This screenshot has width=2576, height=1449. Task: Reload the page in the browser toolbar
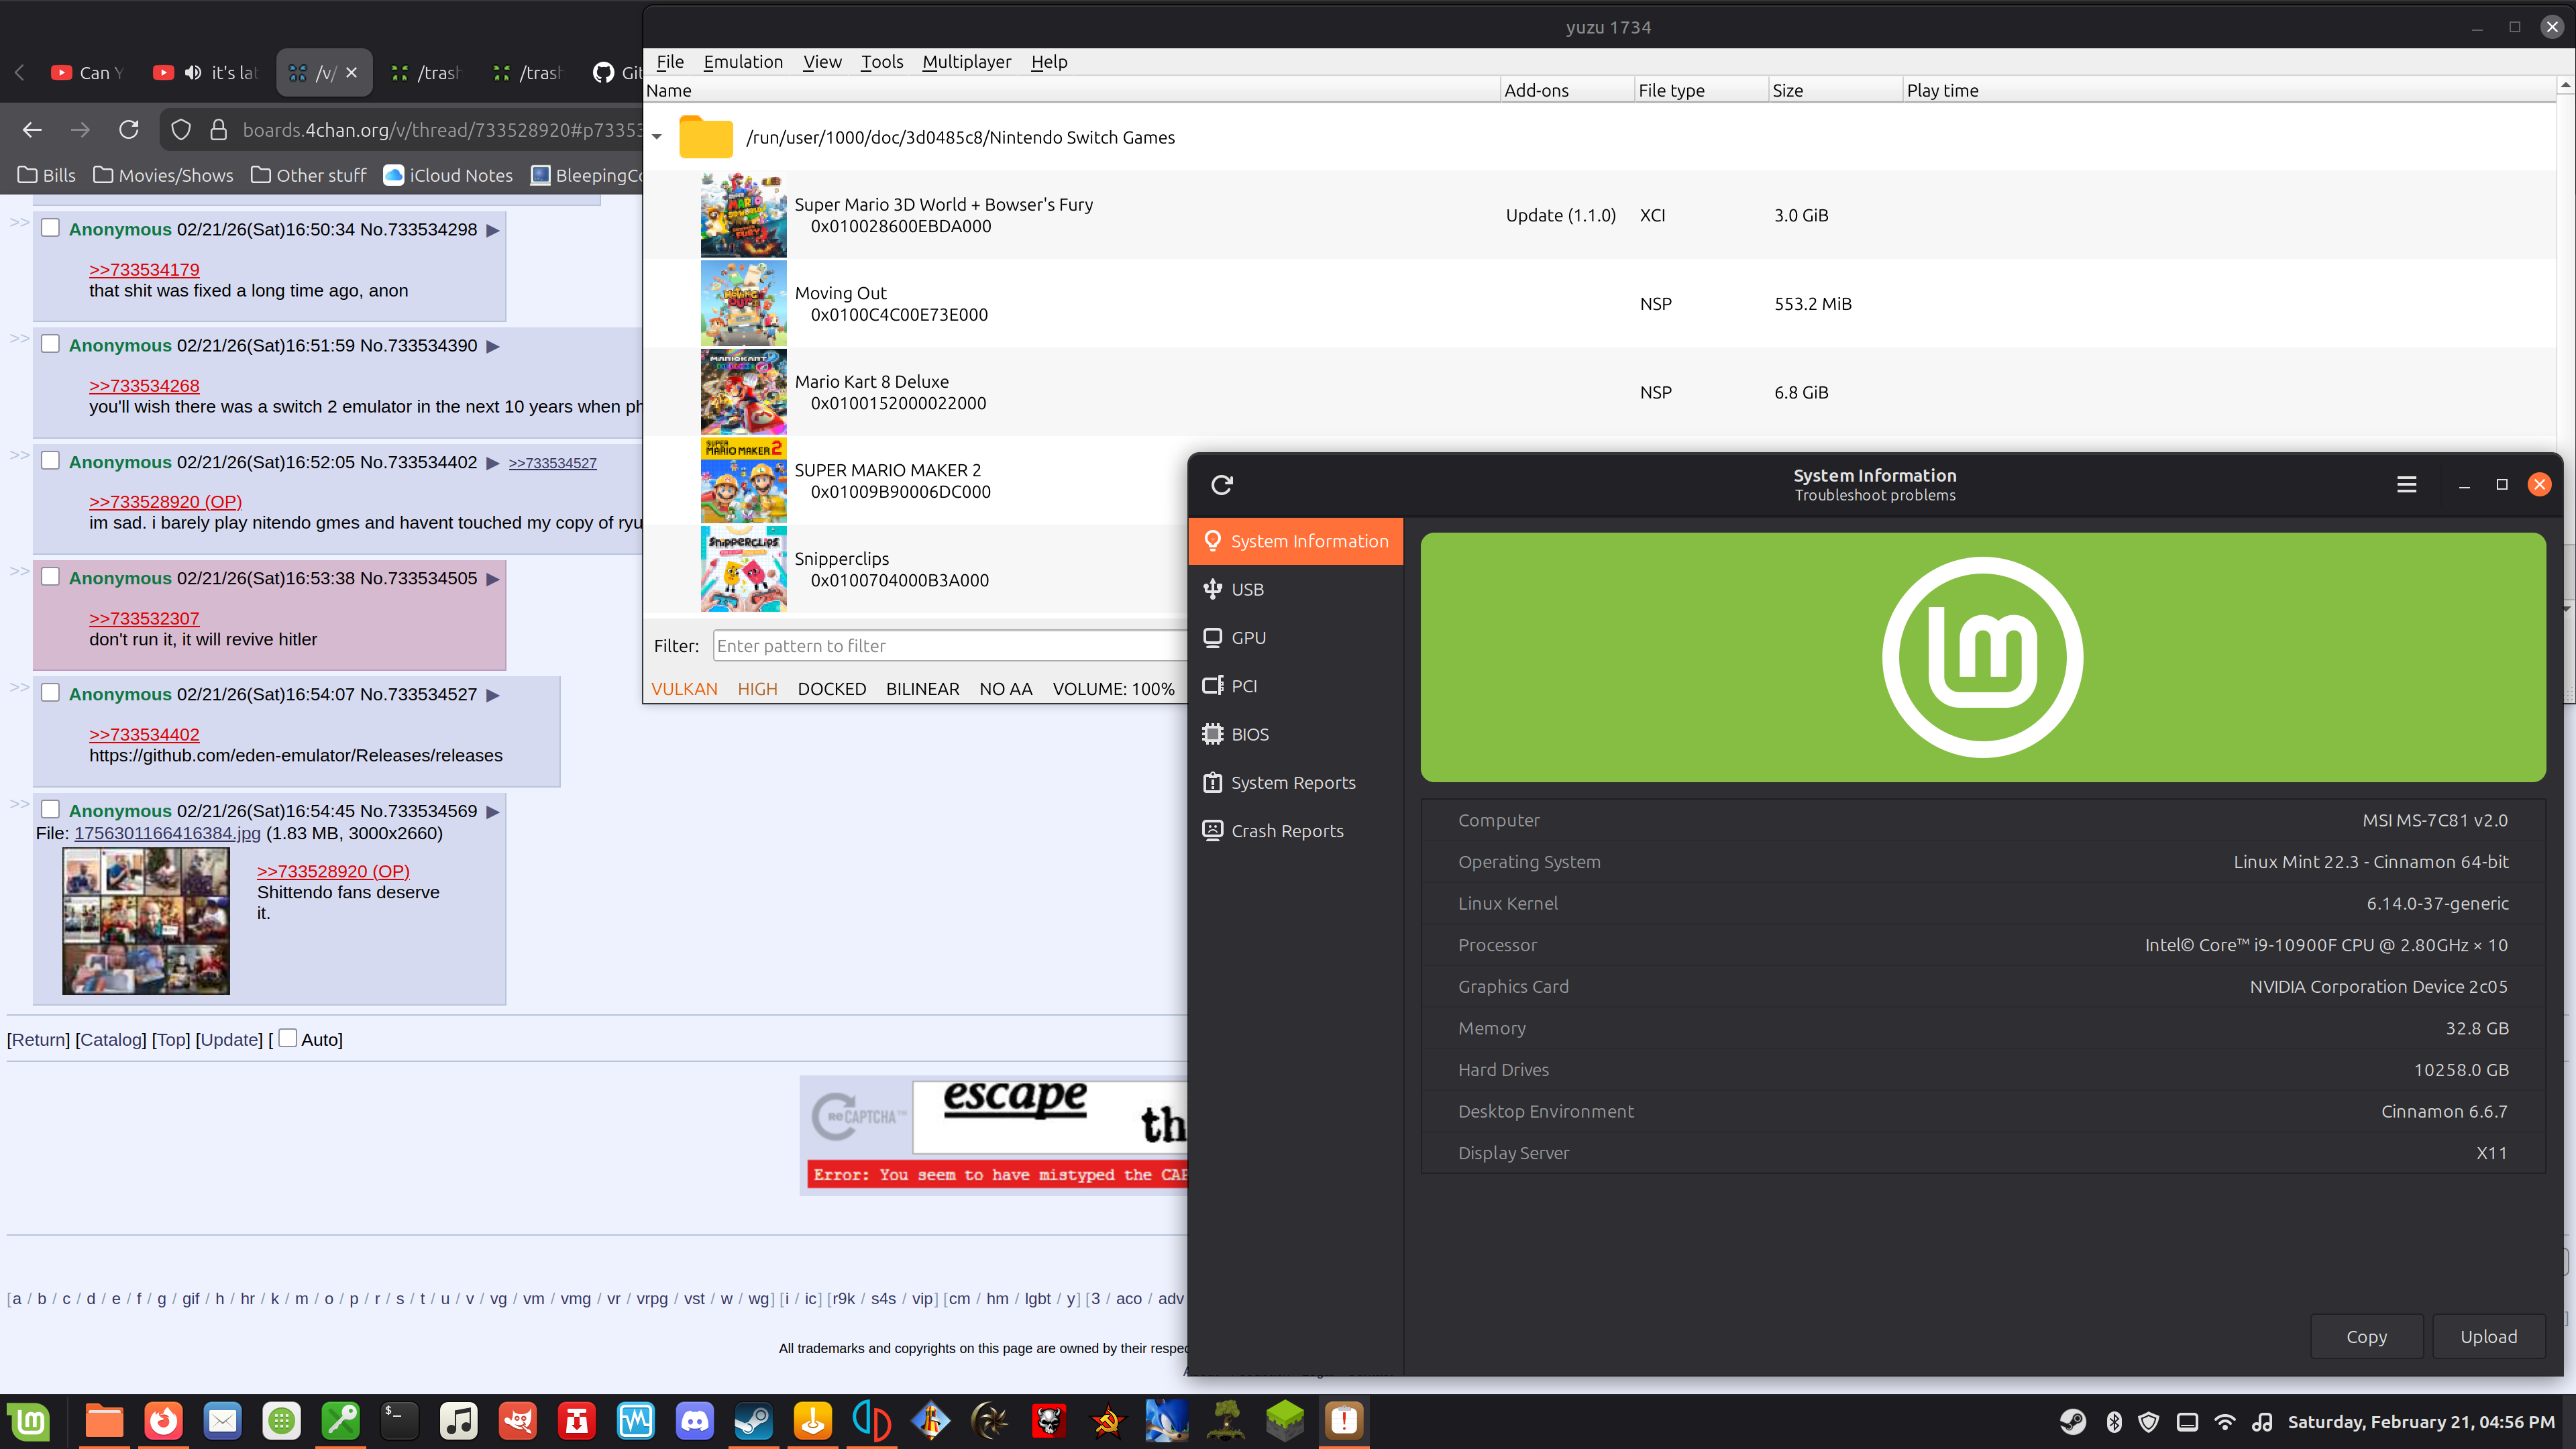[x=129, y=130]
